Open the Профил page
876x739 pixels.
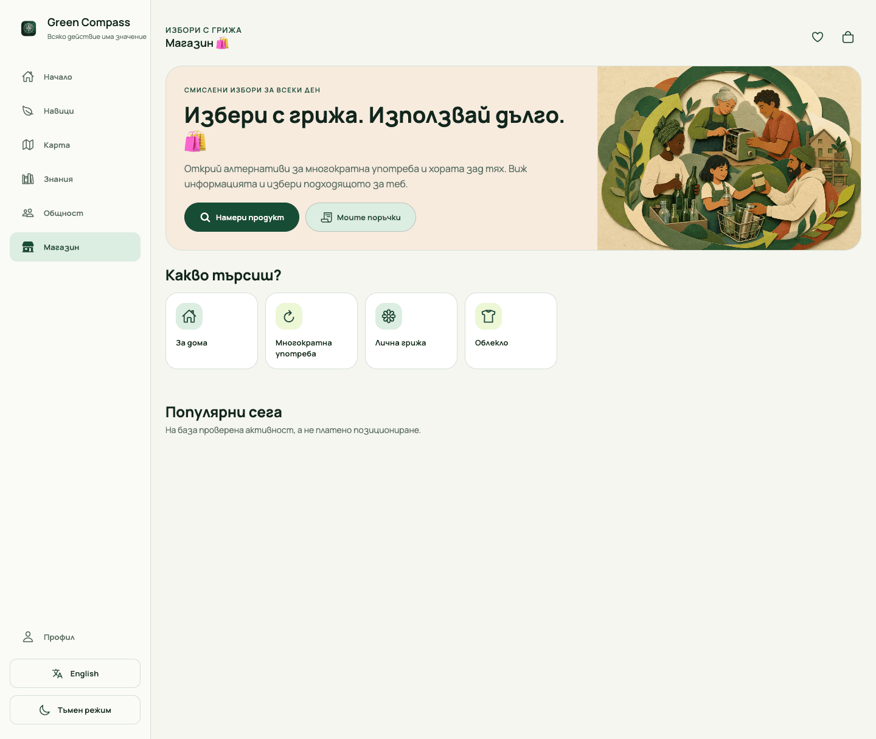tap(75, 637)
